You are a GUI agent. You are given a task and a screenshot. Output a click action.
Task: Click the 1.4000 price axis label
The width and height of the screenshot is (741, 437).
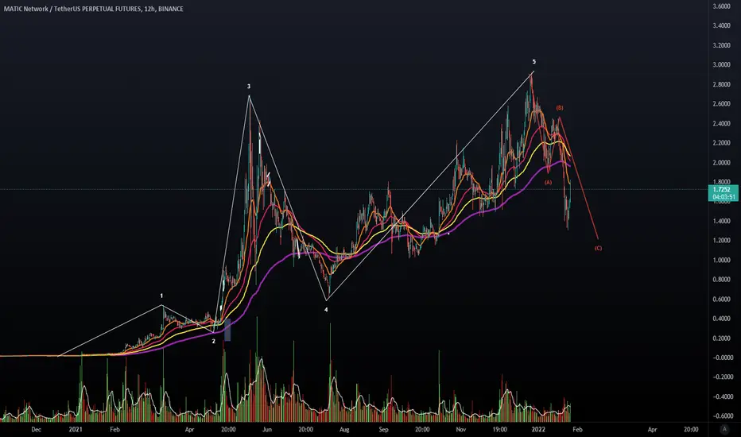[x=721, y=221]
